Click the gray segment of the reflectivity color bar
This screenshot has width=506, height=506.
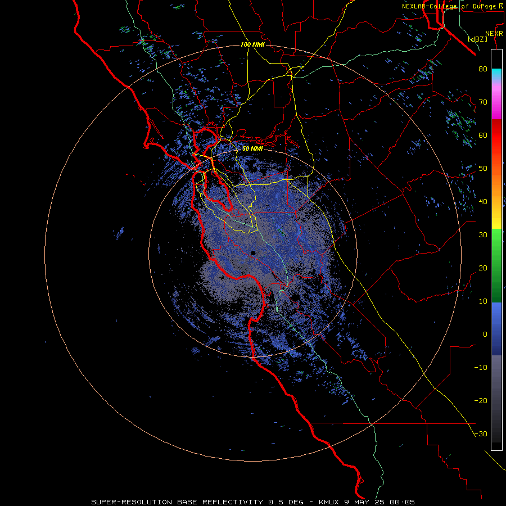pos(496,399)
